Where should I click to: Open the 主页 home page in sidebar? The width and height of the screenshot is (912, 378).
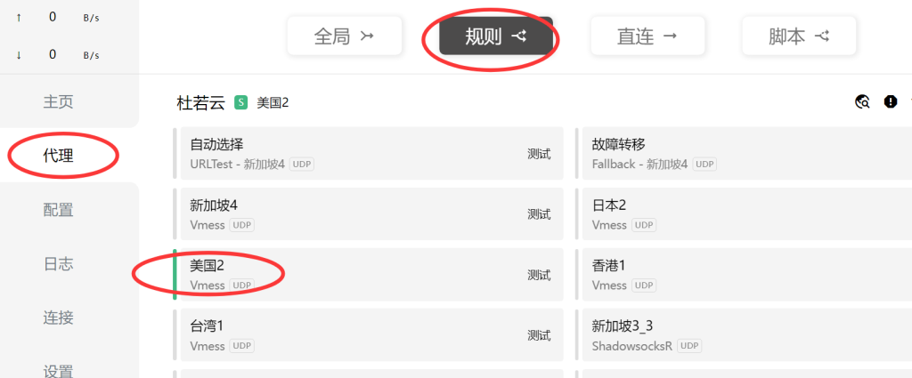(x=58, y=101)
